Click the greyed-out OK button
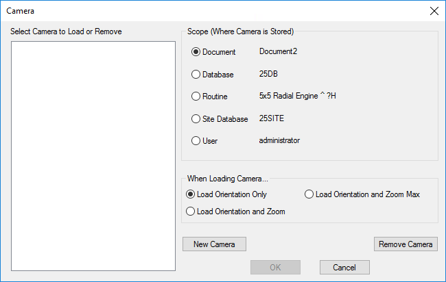 pyautogui.click(x=275, y=267)
